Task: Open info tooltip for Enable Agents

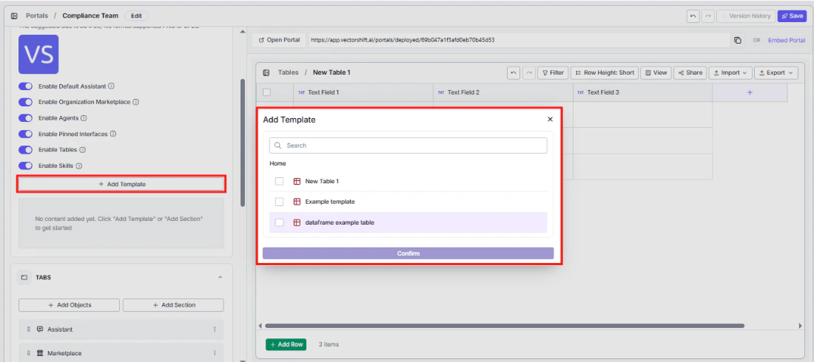Action: pos(84,118)
